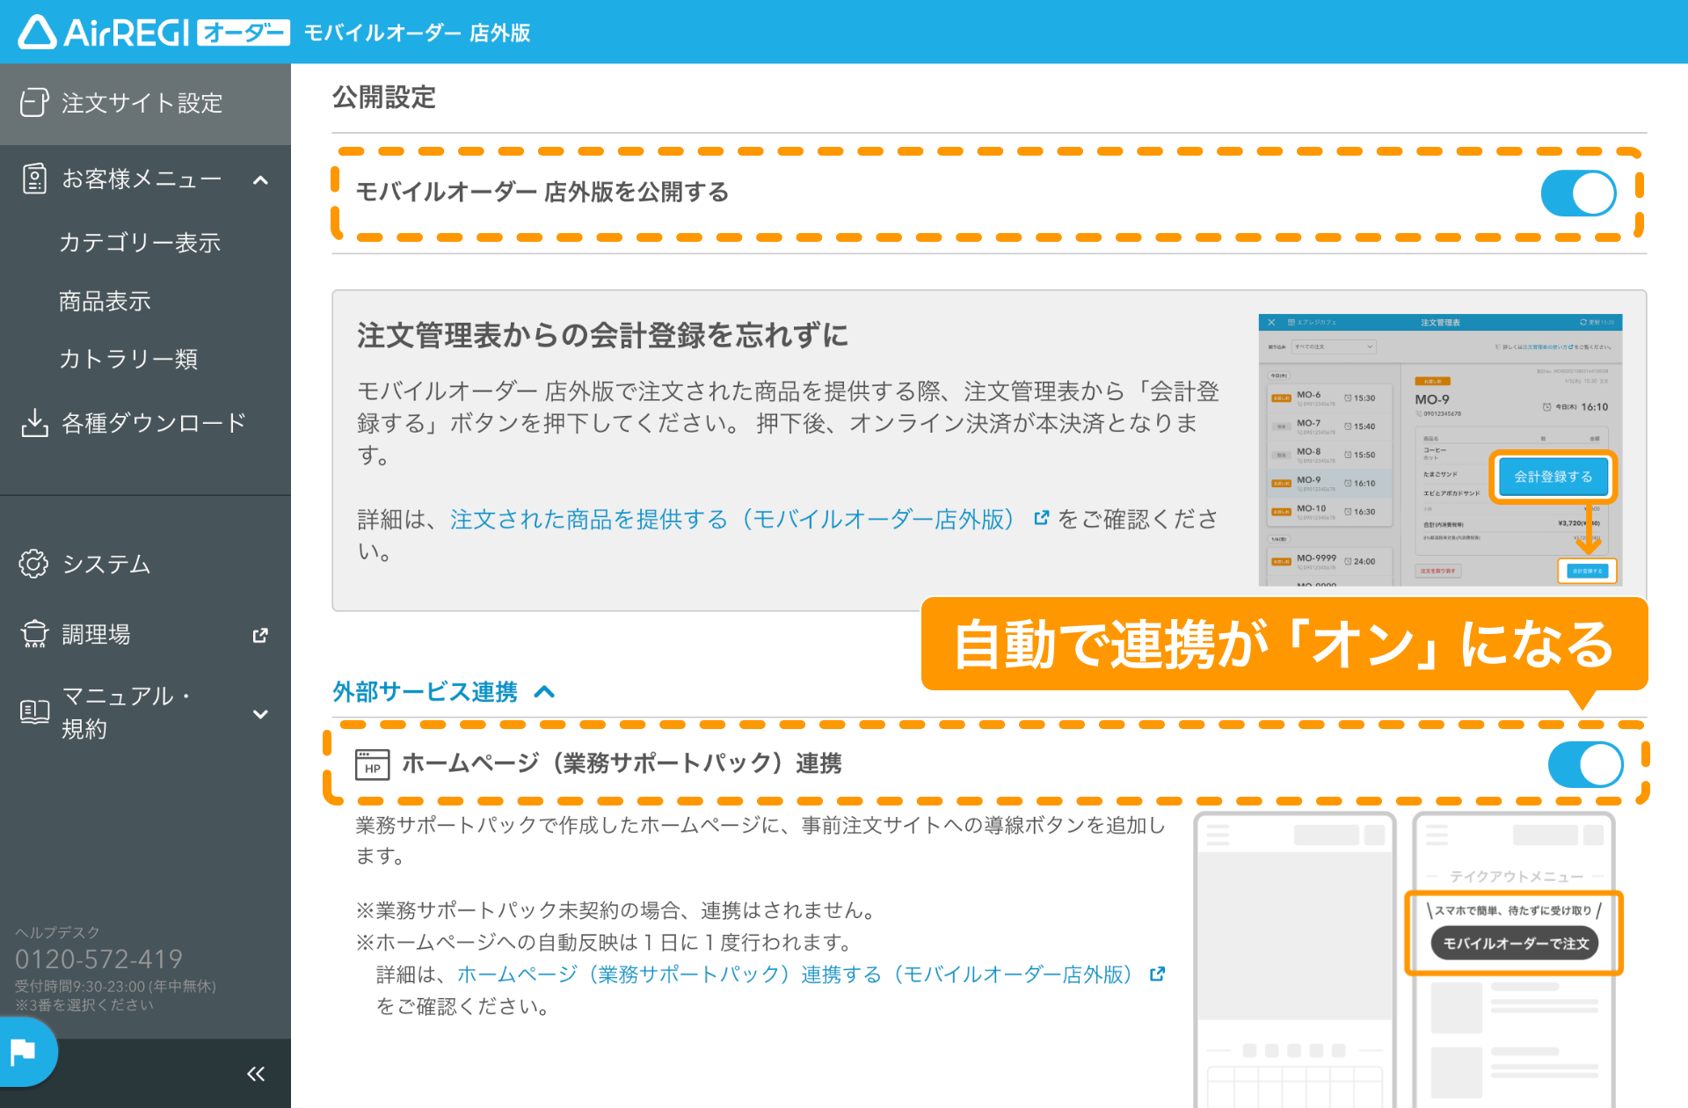Collapse the sidebar with double-chevron

(x=256, y=1074)
